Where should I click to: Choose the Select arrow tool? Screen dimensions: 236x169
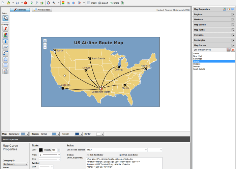coord(5,18)
